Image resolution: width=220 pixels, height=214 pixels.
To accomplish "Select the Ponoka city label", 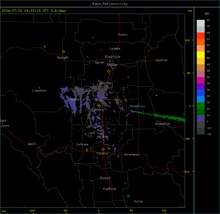I will (123, 35).
